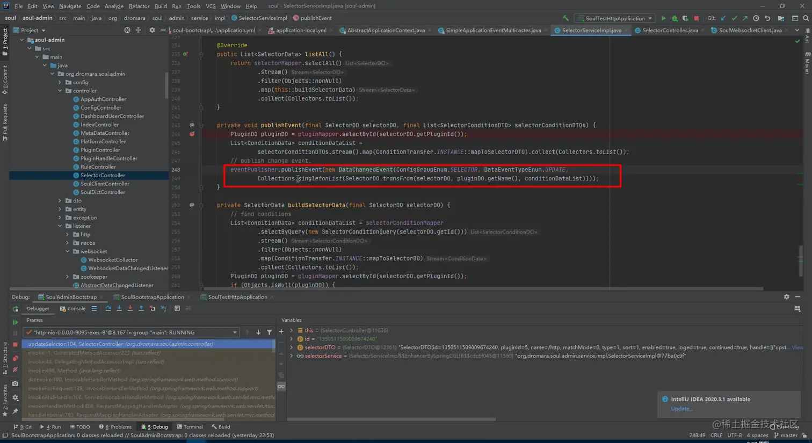Open run configuration SoulTestHttpApplication dropdown
Viewport: 812px width, 443px height.
615,18
